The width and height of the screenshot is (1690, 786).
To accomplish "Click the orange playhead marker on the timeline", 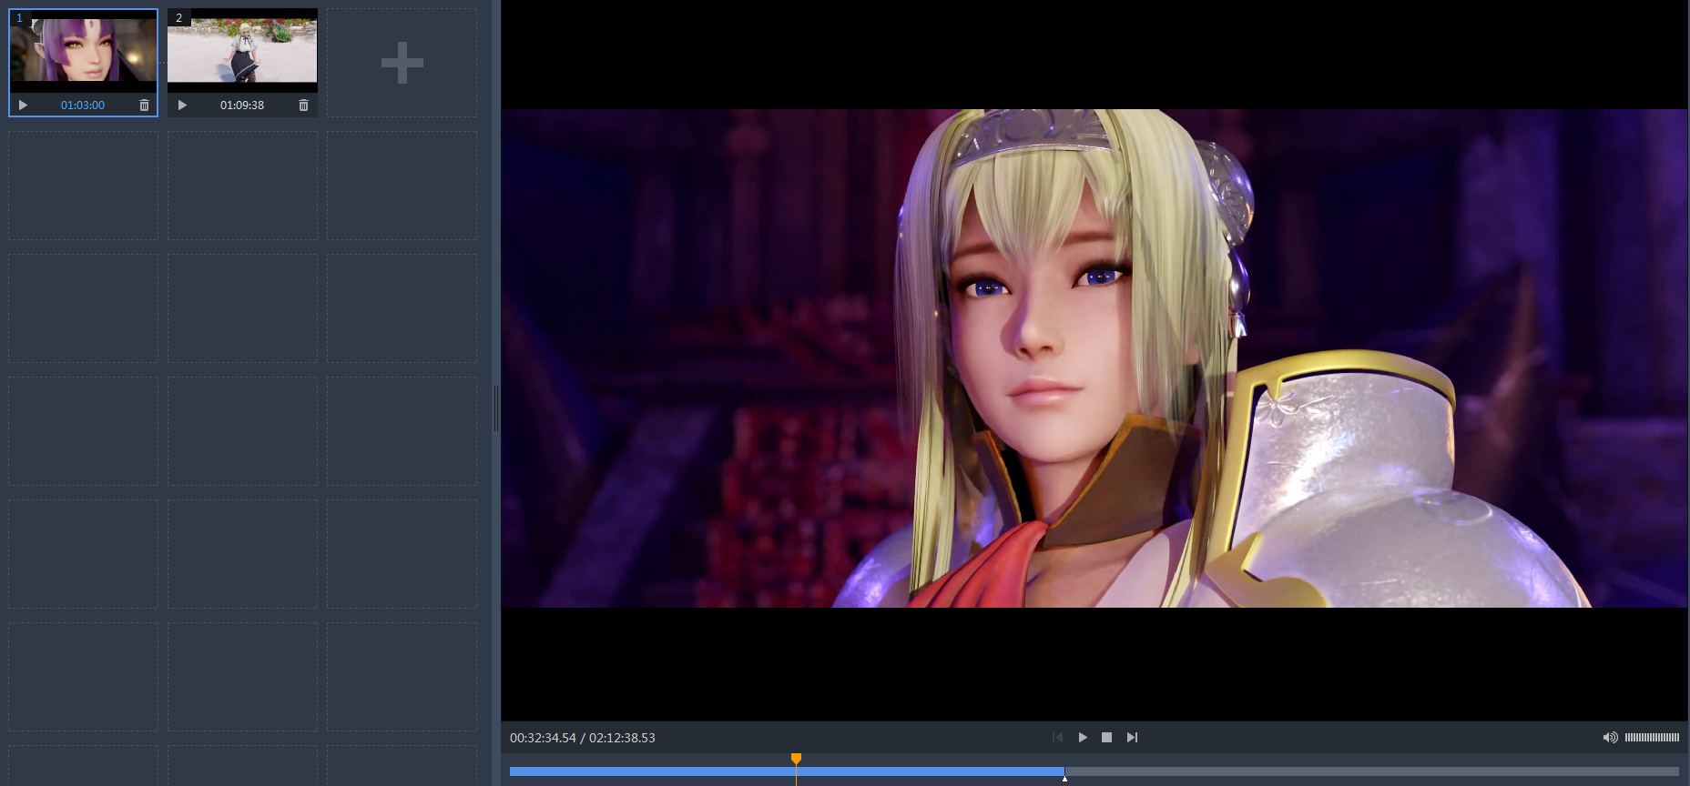I will coord(796,759).
